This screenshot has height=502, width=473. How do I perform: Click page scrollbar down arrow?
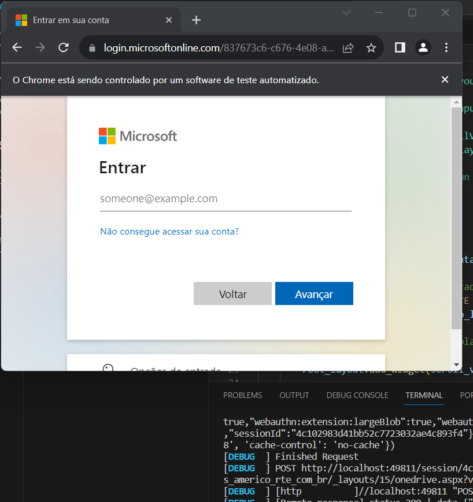coord(456,365)
